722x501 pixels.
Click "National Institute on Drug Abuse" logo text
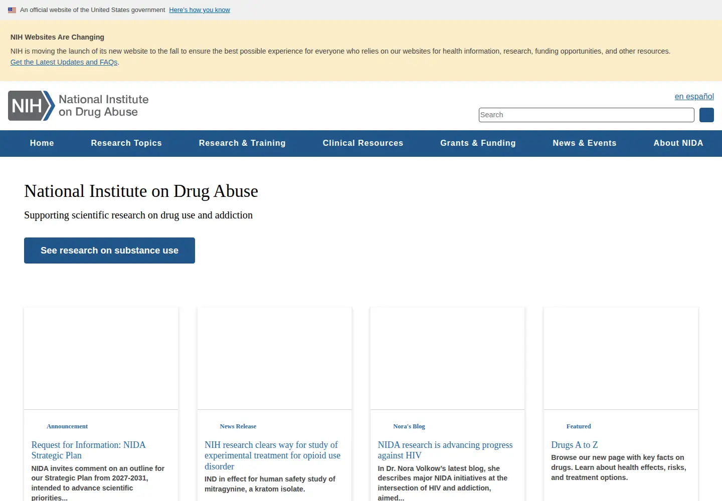coord(104,106)
